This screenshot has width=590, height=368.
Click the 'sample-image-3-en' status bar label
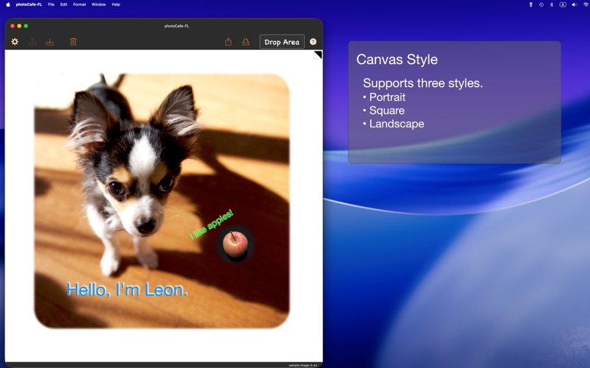coord(303,365)
